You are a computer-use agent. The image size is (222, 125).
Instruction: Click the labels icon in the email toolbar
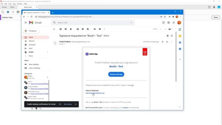tap(100, 29)
